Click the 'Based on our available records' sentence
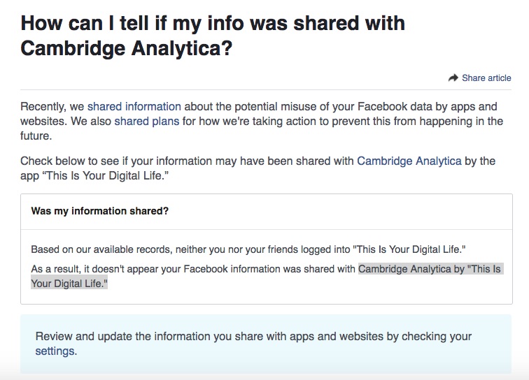Viewport: 529px width, 380px height. click(248, 249)
